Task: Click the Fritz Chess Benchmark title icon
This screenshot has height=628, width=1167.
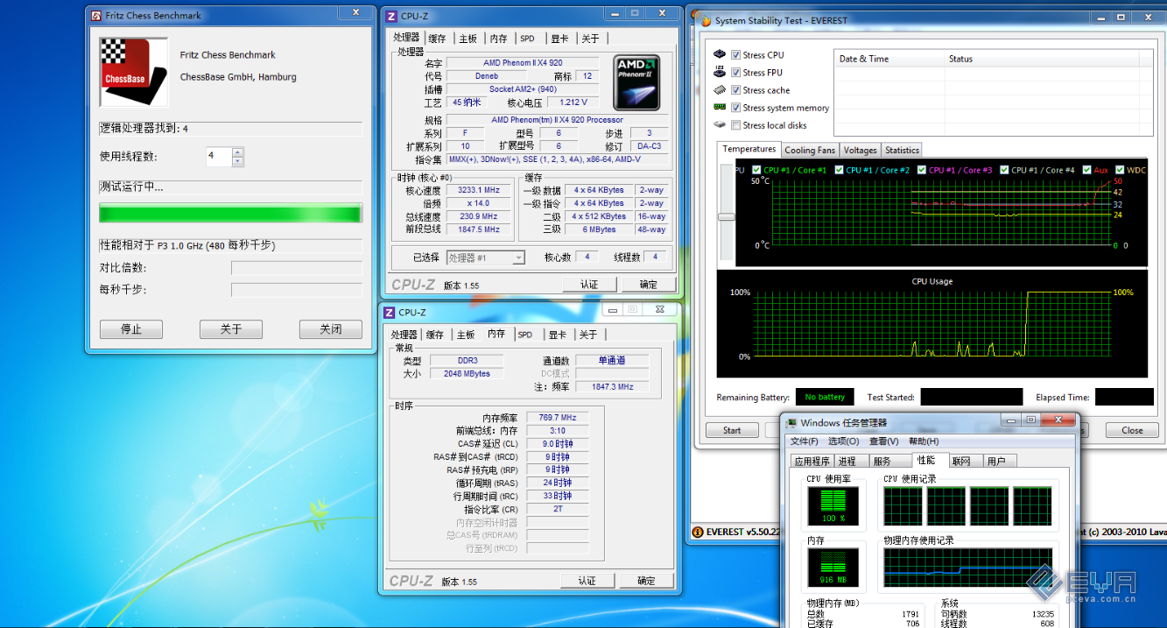Action: point(95,15)
